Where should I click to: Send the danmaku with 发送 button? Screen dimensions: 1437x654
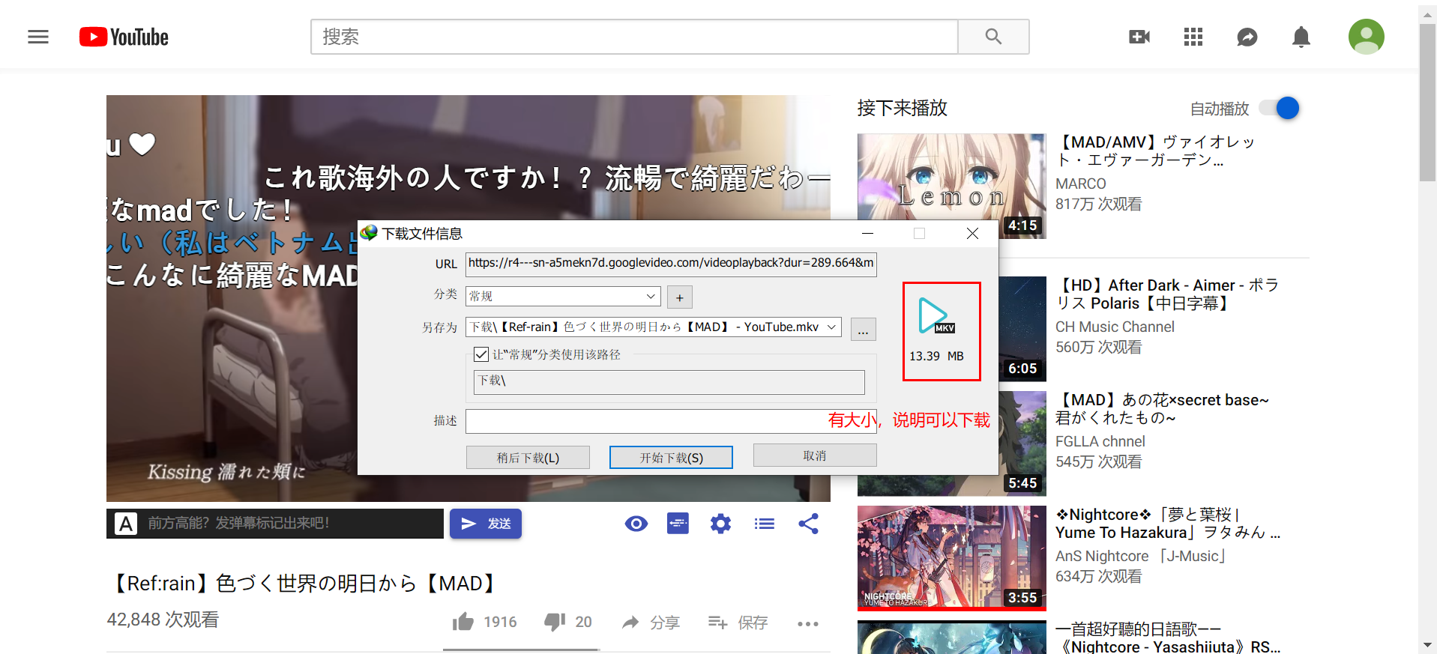point(486,524)
